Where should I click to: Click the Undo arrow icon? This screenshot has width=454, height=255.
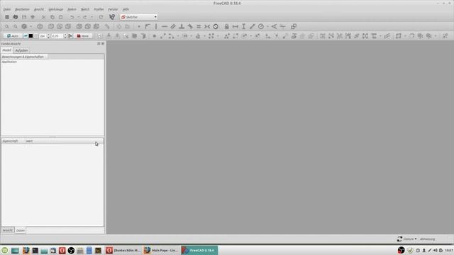pos(72,17)
